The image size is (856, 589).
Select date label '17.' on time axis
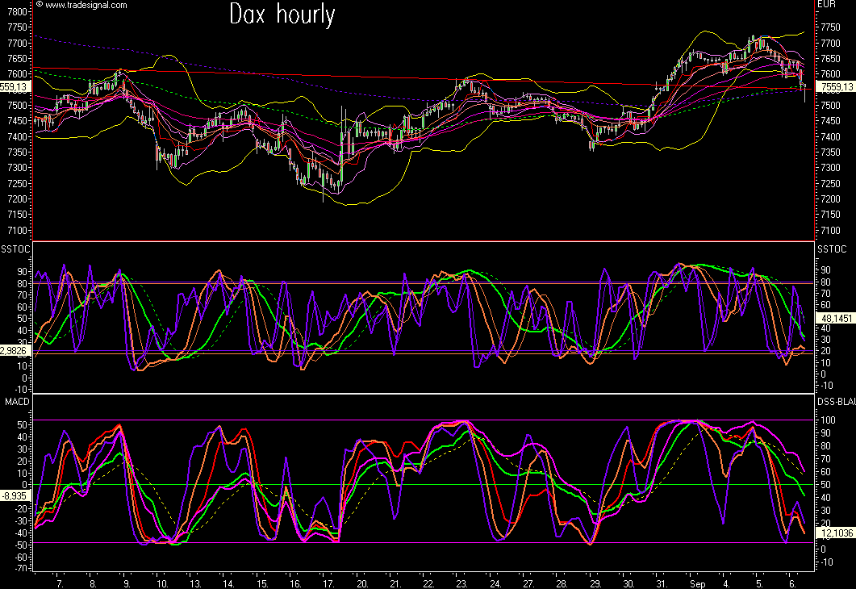[328, 584]
